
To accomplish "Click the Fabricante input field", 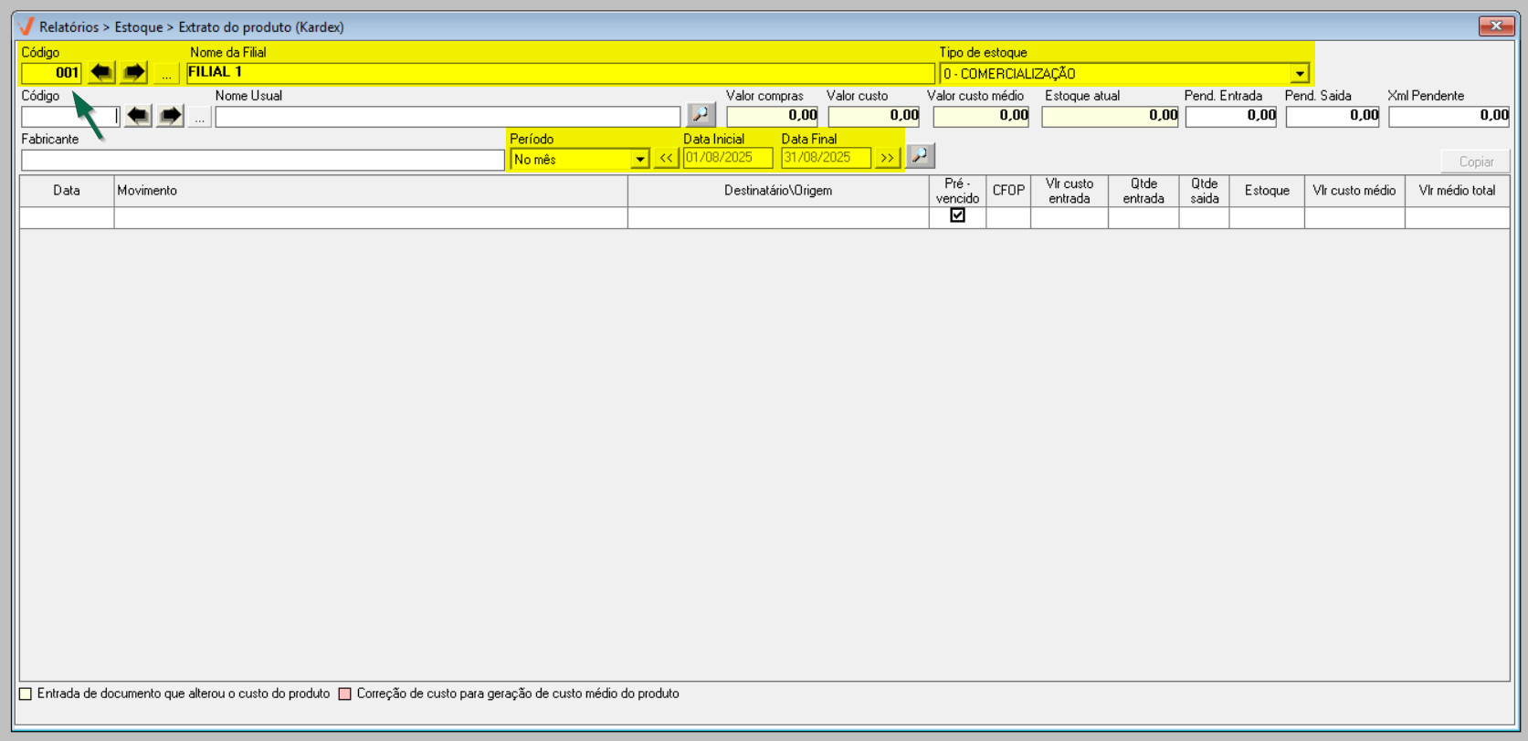I will tap(262, 161).
